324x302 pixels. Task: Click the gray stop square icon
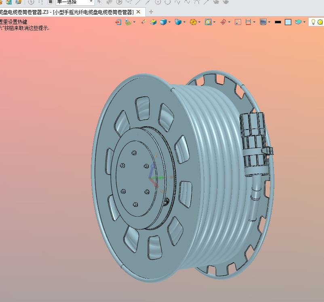[x=50, y=2]
